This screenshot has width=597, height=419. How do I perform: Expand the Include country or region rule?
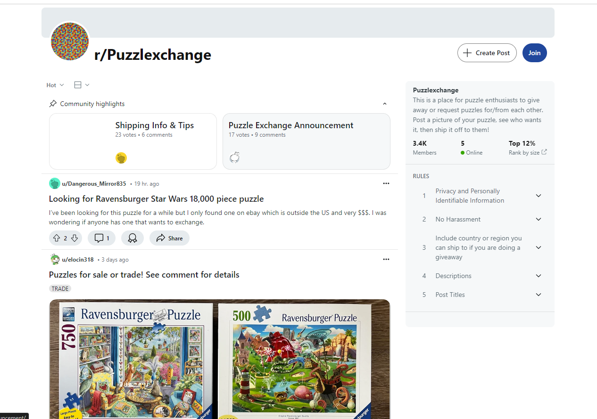point(539,247)
